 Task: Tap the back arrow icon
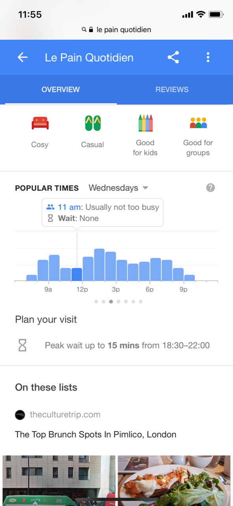click(x=22, y=58)
